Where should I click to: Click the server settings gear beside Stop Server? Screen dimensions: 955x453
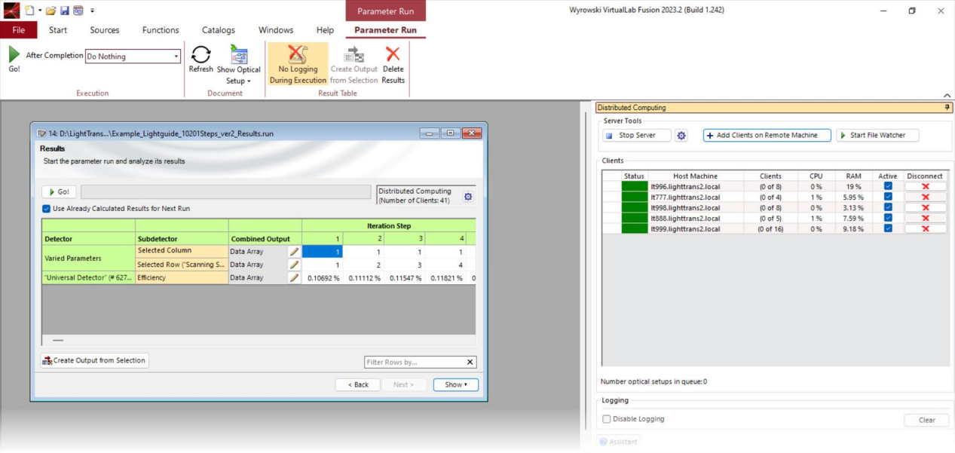(681, 136)
